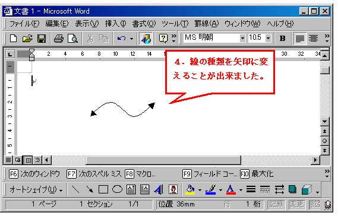Toggle Bold formatting button
Viewport: 341px width, 216px height.
(x=283, y=39)
